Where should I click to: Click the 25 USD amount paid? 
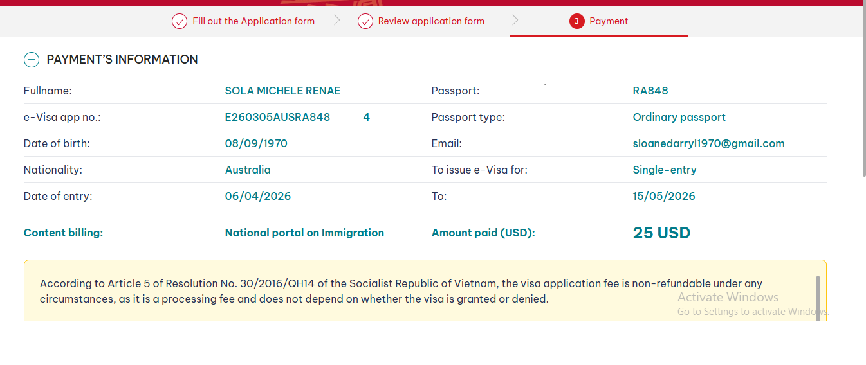pos(661,233)
